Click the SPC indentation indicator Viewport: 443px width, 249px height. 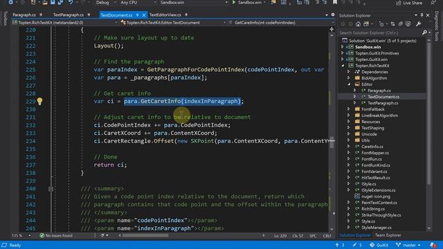(x=313, y=235)
